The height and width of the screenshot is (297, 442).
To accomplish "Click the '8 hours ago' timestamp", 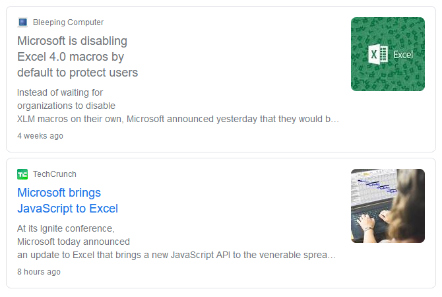I will click(x=39, y=272).
